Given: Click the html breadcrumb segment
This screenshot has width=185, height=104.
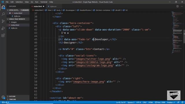Looking at the screenshot, I should 49,10.
